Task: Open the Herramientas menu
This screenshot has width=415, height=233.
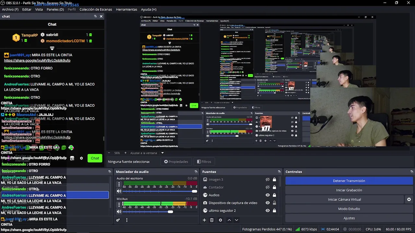Action: point(126,9)
